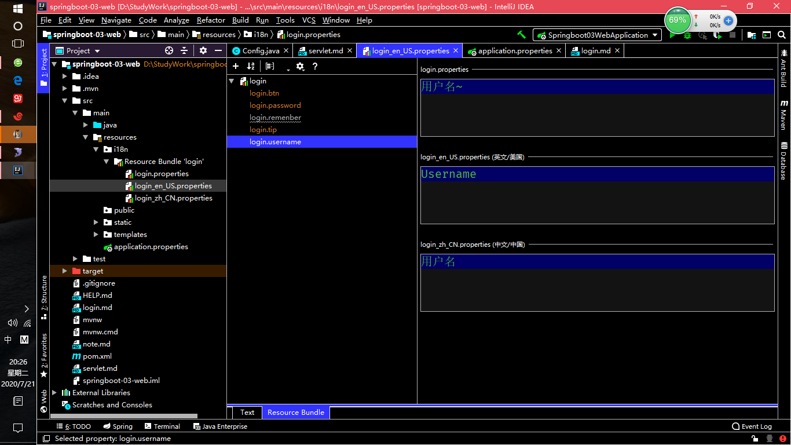Open Project Structure toolbar icon

pos(752,35)
